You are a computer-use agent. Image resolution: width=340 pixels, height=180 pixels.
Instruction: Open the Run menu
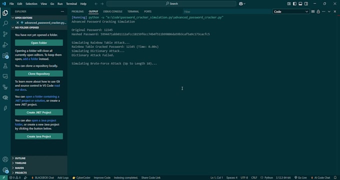[60, 3]
